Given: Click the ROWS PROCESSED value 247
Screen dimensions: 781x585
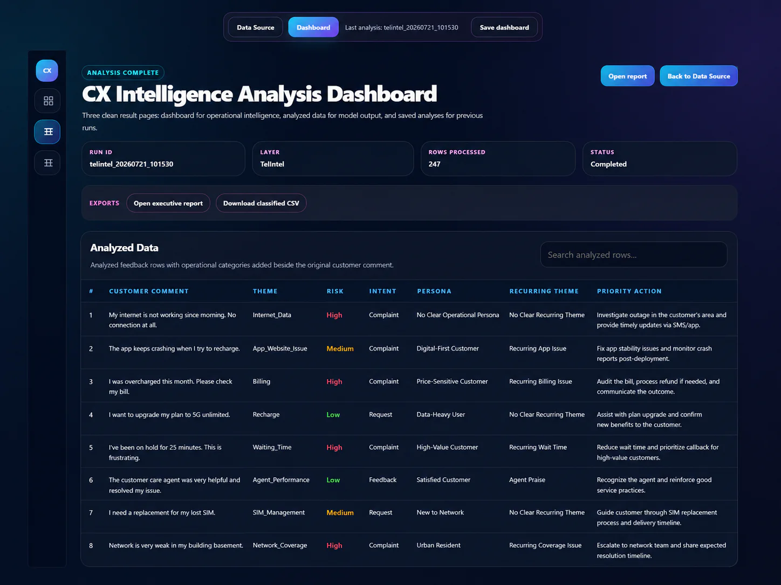Looking at the screenshot, I should coord(435,164).
